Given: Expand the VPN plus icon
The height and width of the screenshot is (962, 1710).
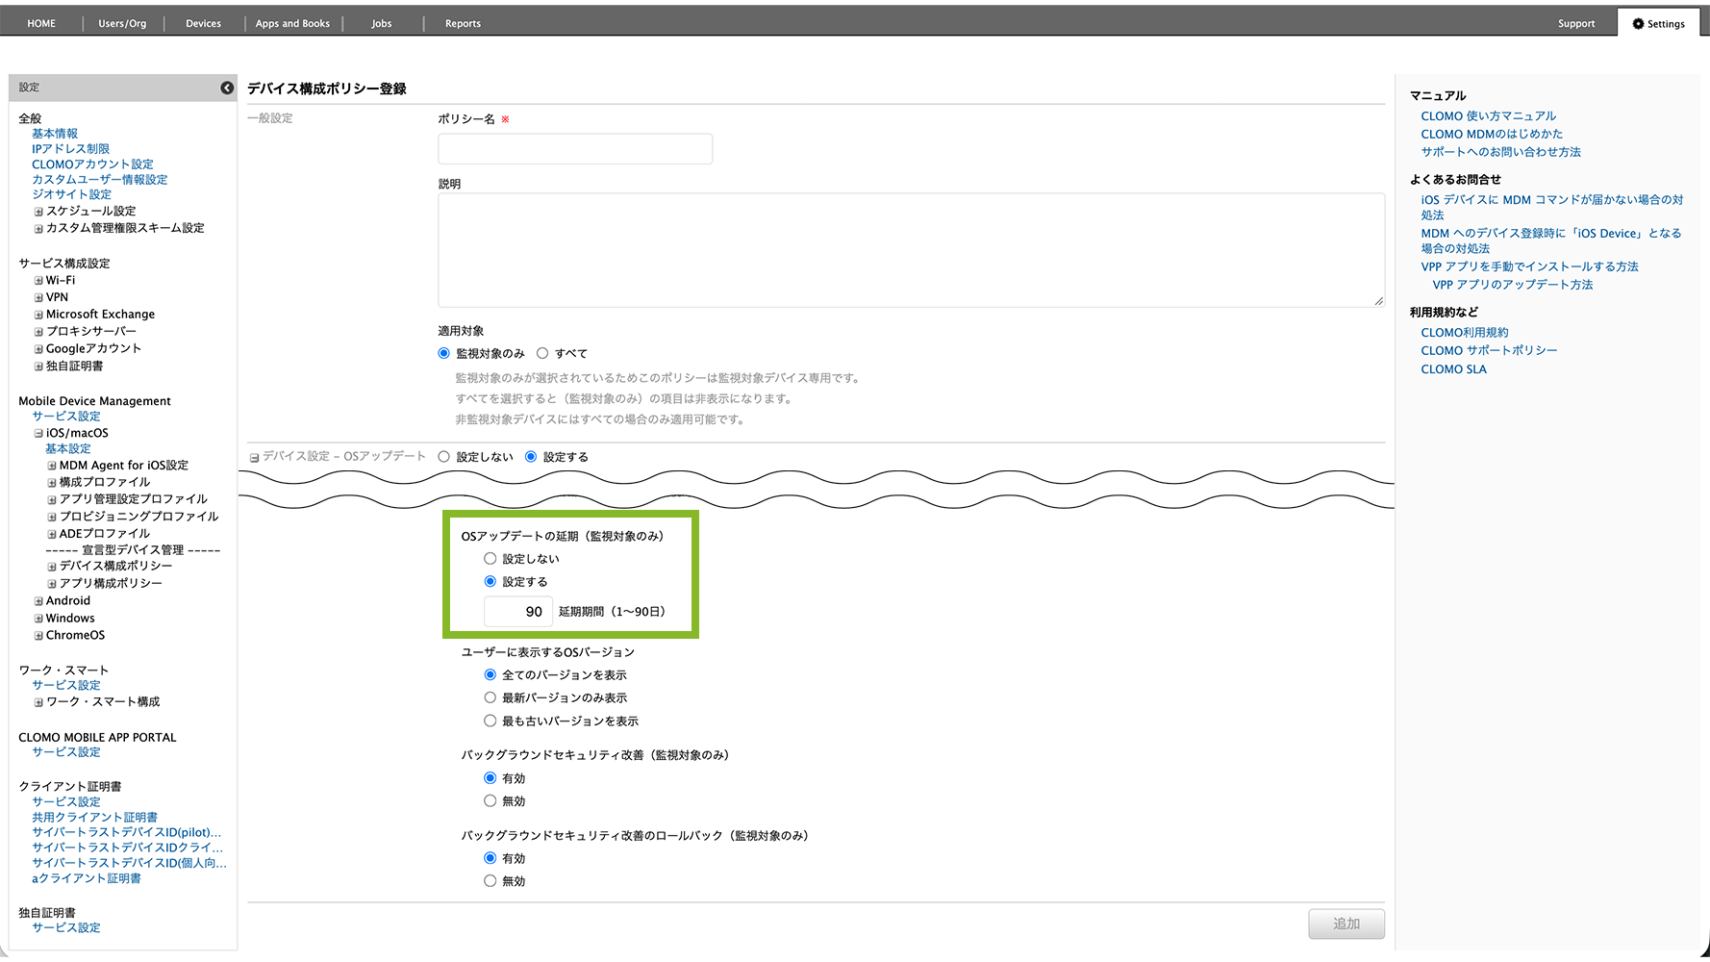Looking at the screenshot, I should [x=38, y=298].
